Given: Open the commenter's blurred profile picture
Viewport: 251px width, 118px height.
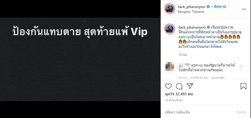Looking at the screenshot, I should click(x=169, y=67).
